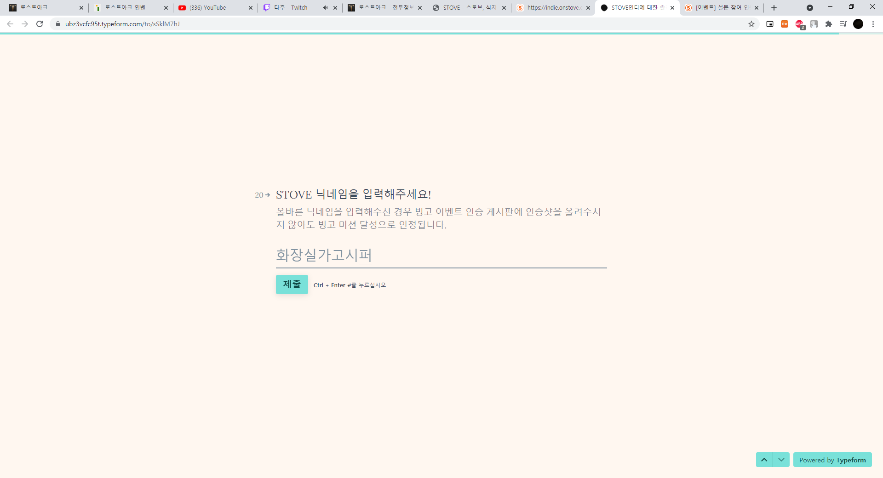Open the Powered by Typeform link

point(832,460)
